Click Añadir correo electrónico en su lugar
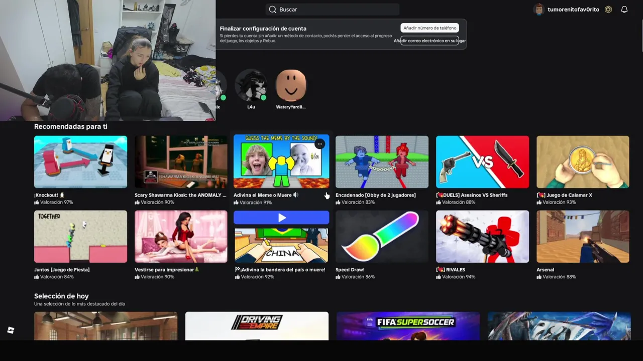643x361 pixels. tap(430, 41)
